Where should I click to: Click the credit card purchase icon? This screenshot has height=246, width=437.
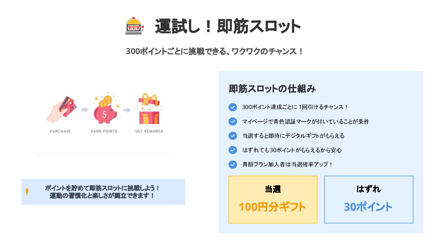pos(62,109)
